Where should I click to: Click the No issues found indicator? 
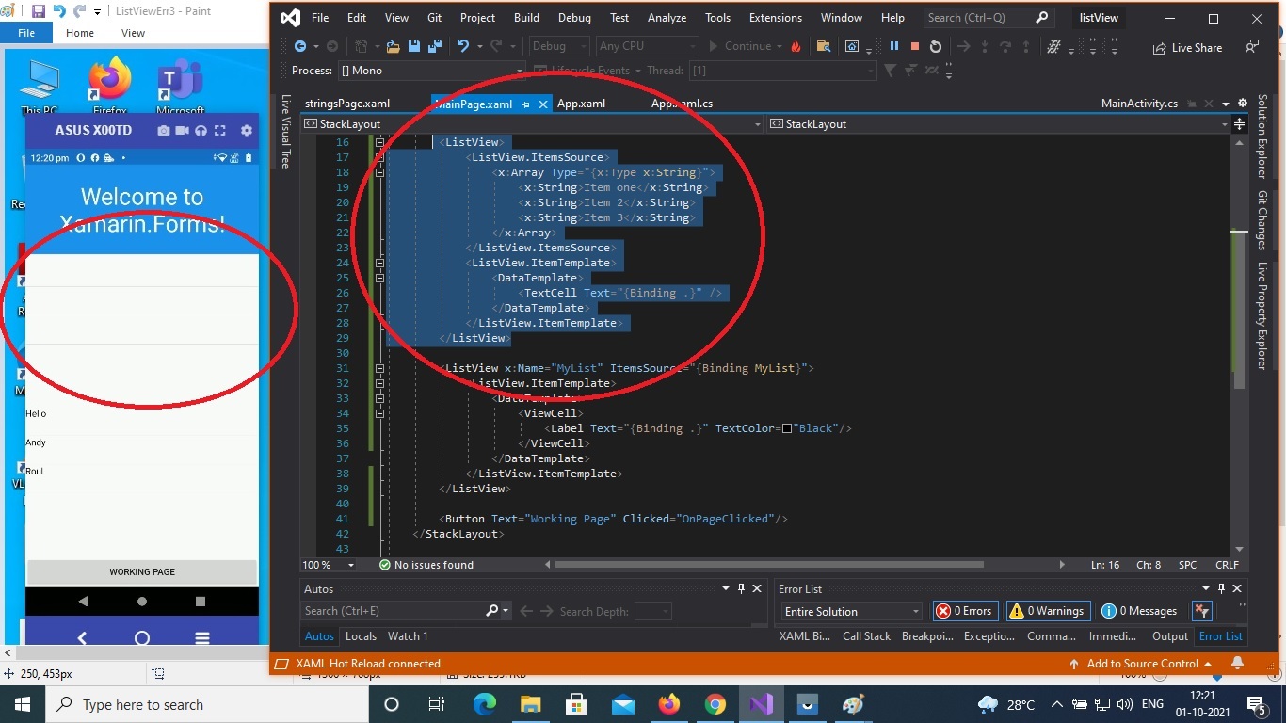(426, 565)
